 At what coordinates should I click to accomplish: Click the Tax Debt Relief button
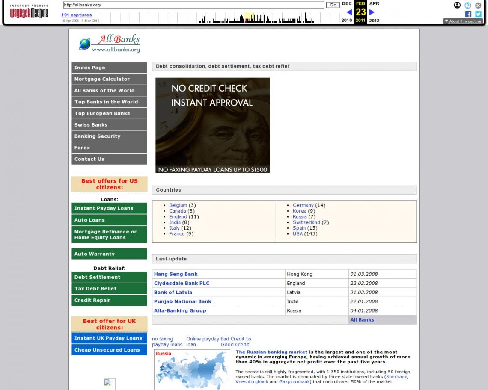109,289
